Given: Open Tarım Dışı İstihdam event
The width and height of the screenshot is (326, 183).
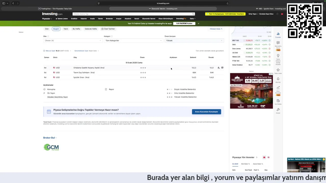Looking at the screenshot, I should click(84, 72).
